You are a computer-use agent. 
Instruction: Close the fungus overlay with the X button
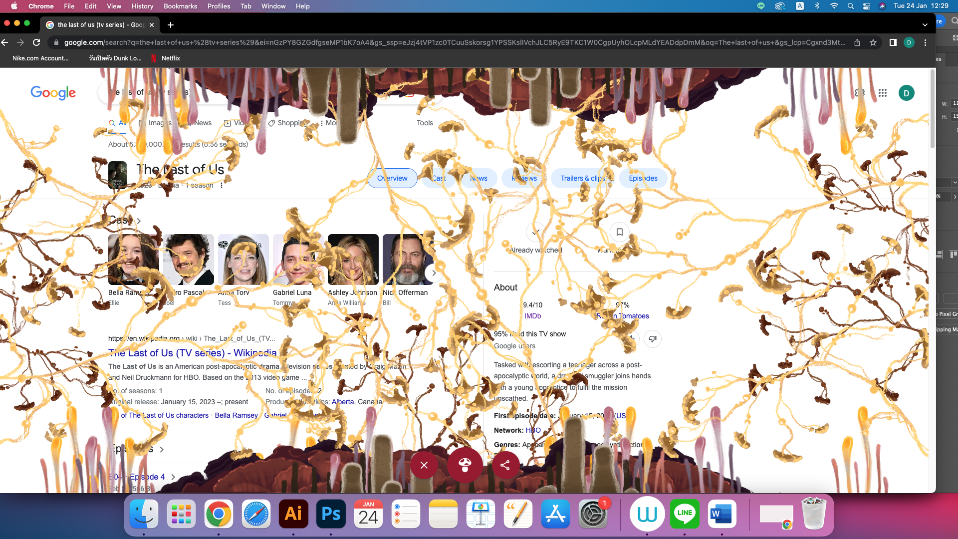pos(424,465)
